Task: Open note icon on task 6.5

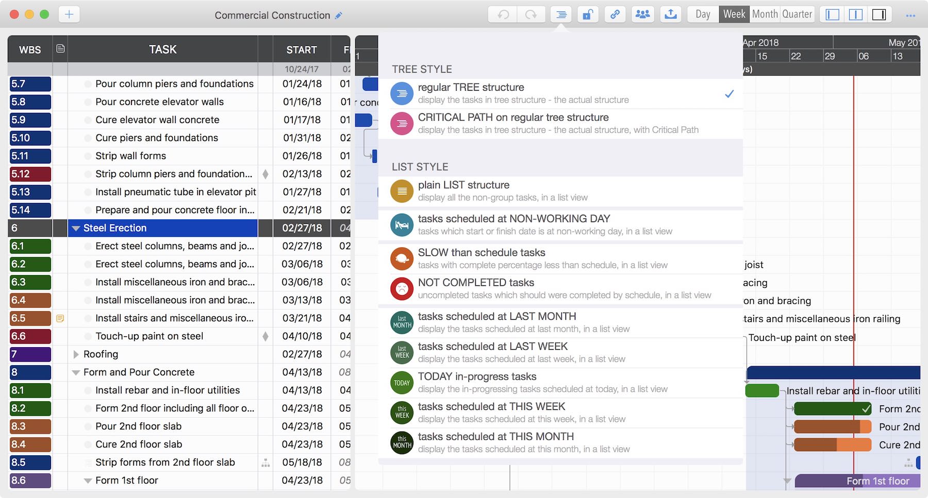Action: [60, 318]
